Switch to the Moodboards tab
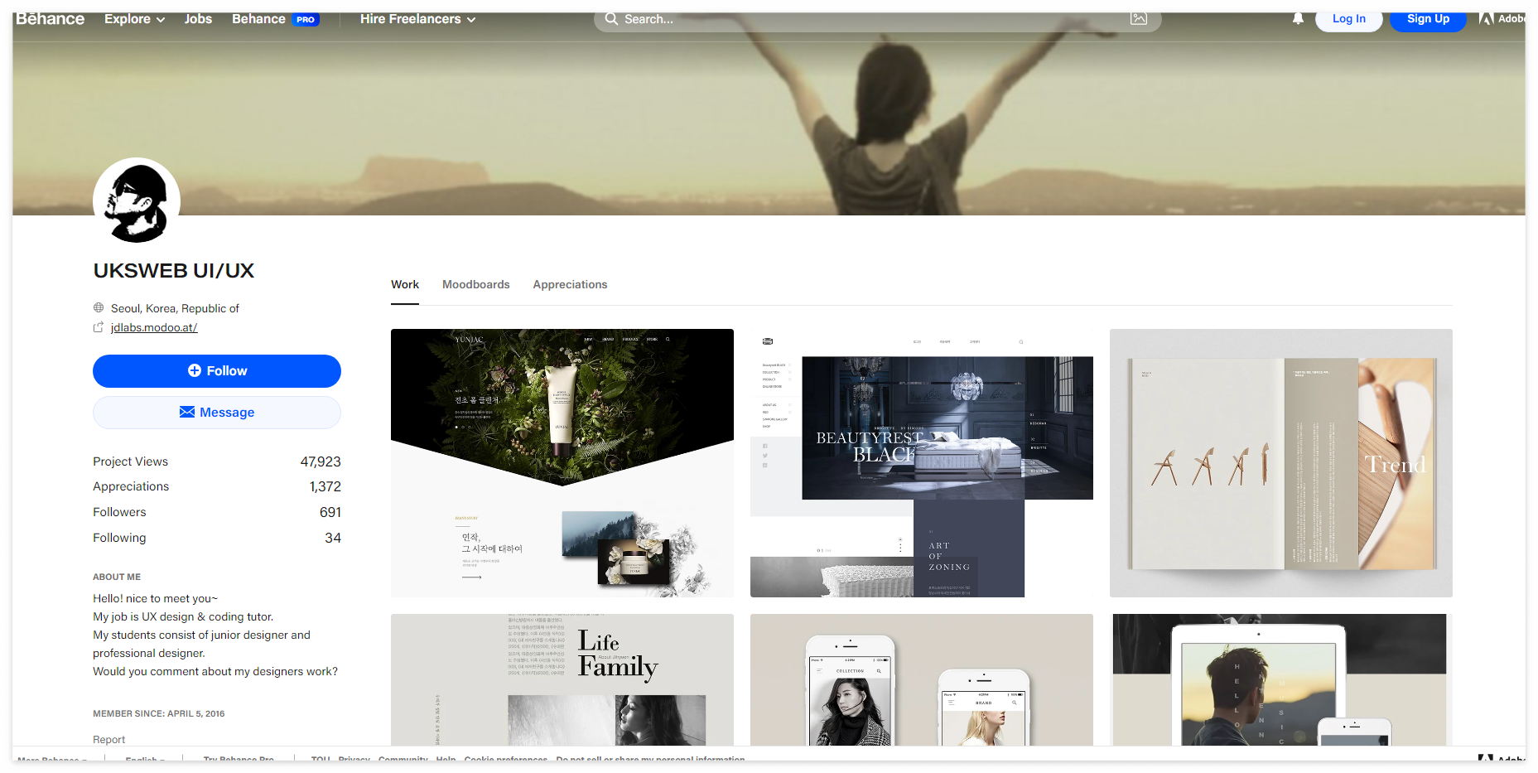Screen dimensions: 1538x773 click(x=476, y=284)
